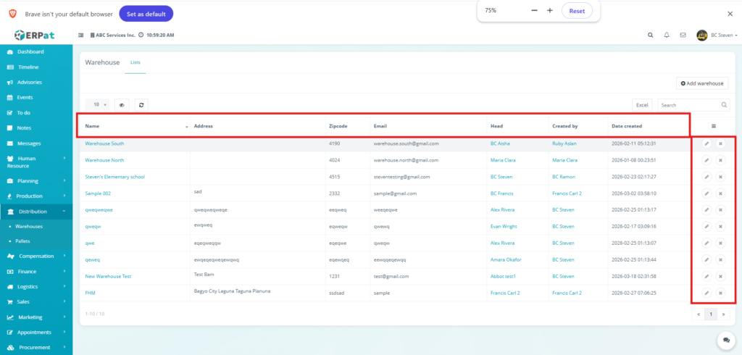This screenshot has height=355, width=742.
Task: Click the Add warehouse button
Action: [x=701, y=84]
